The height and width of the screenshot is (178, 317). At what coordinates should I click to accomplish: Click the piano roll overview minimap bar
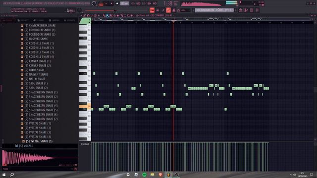202,19
